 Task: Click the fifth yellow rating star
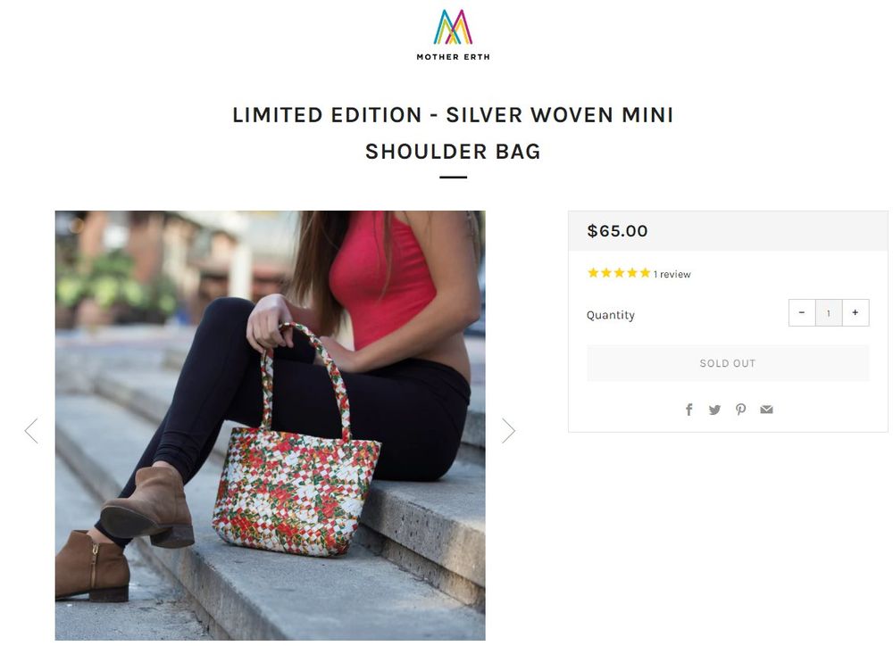click(x=645, y=273)
